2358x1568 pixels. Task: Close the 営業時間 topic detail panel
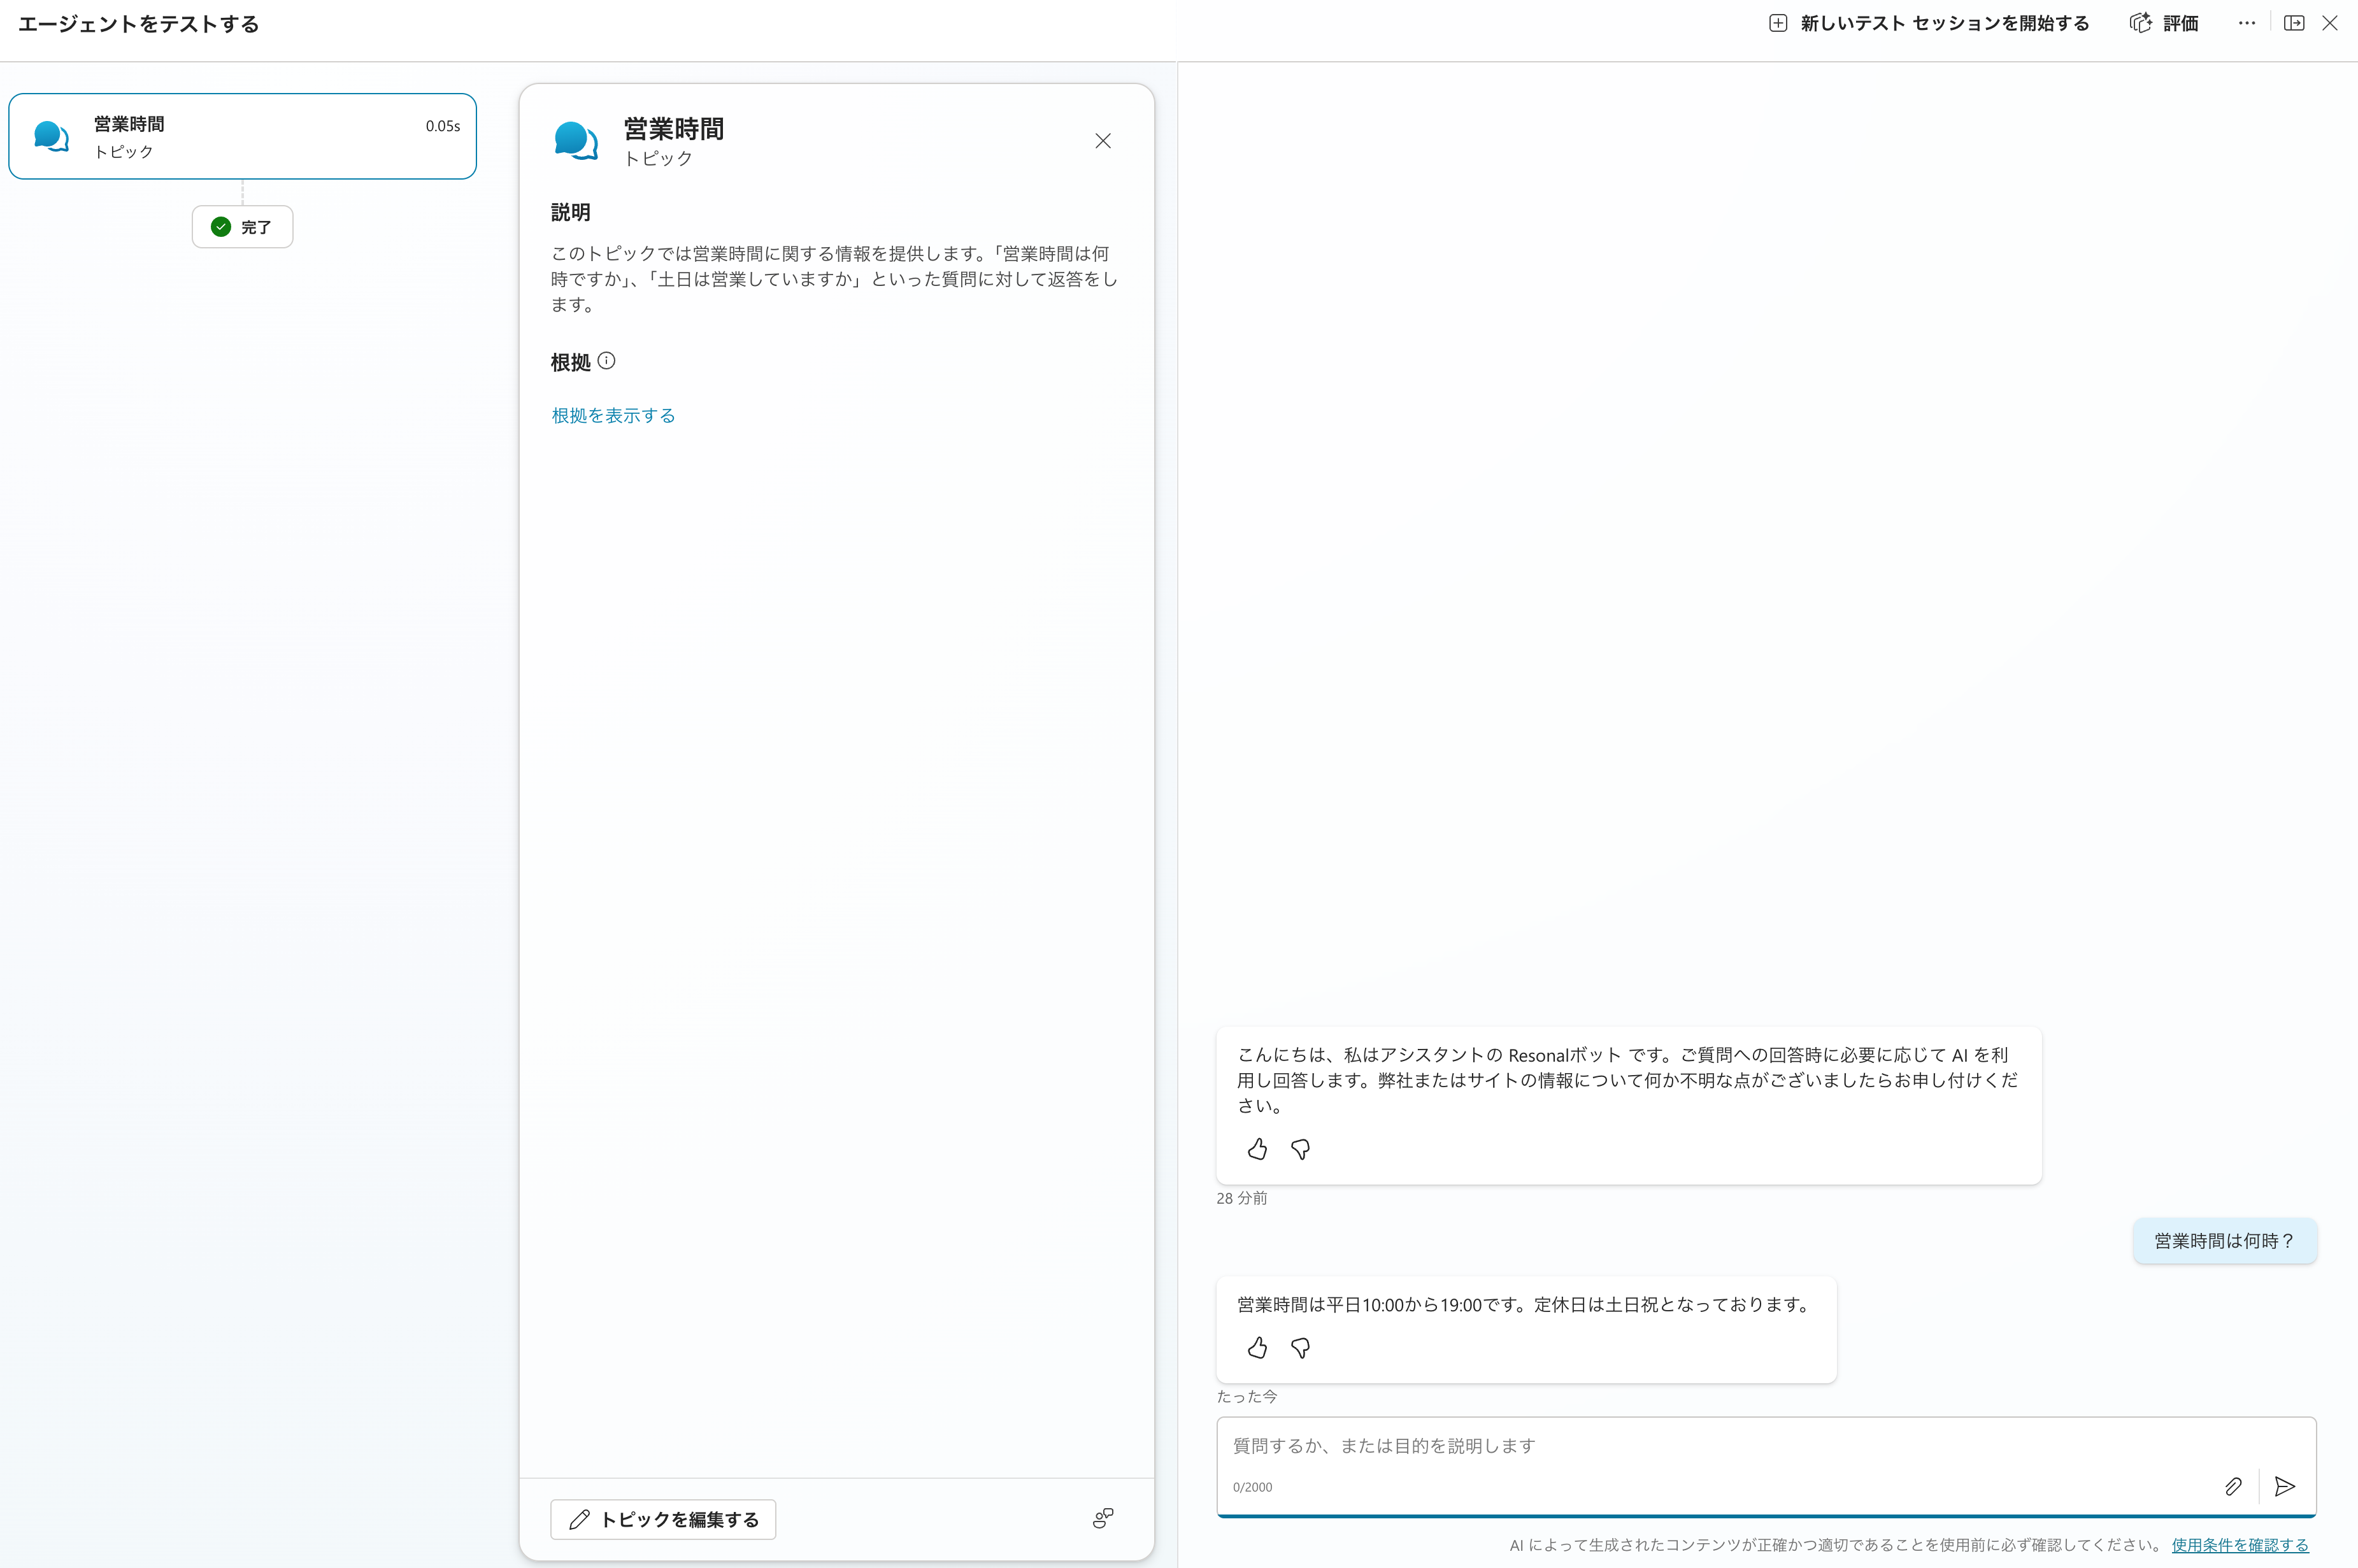pos(1102,141)
